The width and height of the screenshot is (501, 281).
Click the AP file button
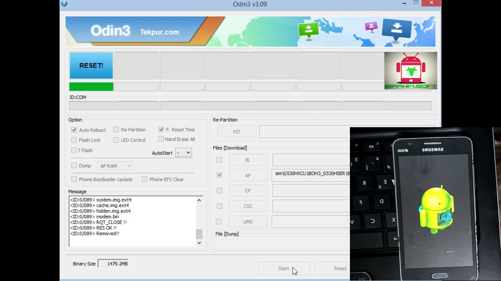point(248,175)
